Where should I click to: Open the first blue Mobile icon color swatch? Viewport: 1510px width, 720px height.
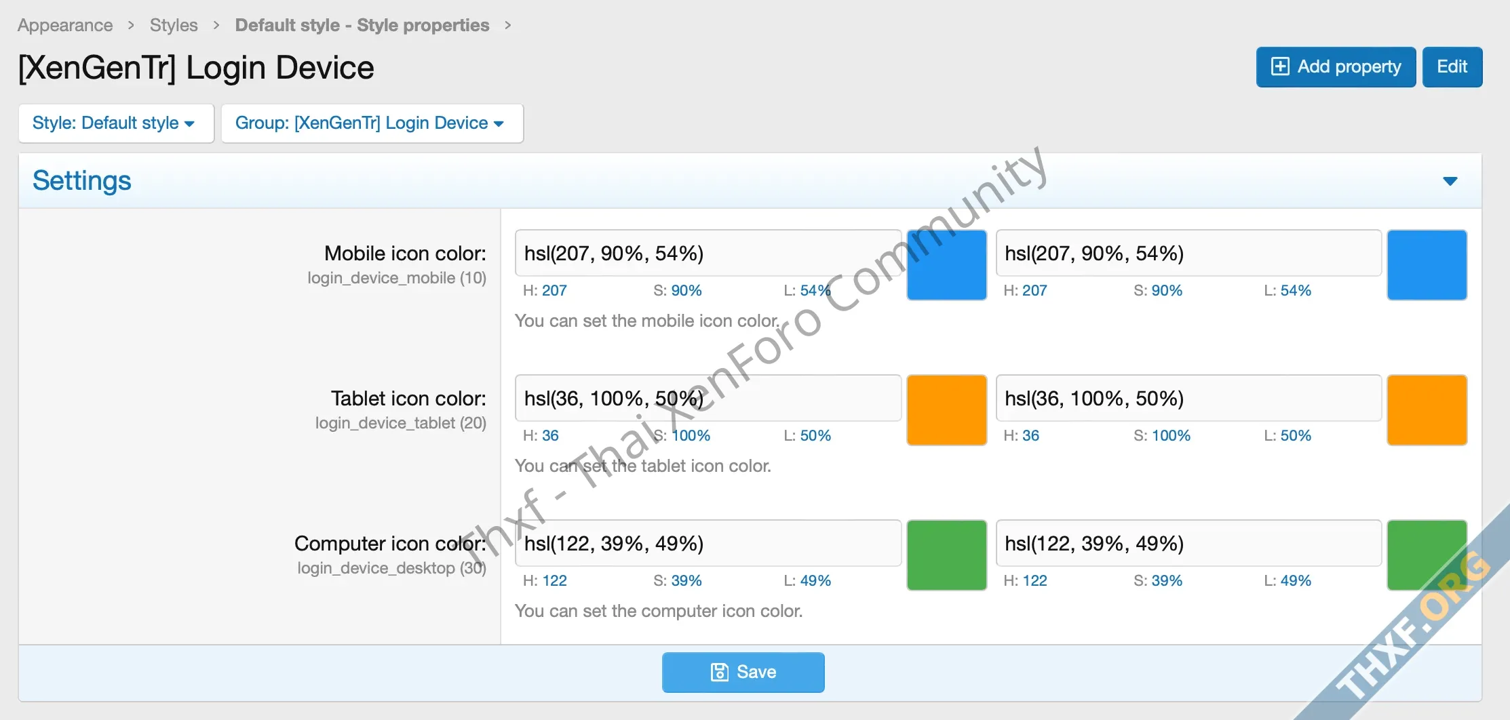pos(946,265)
